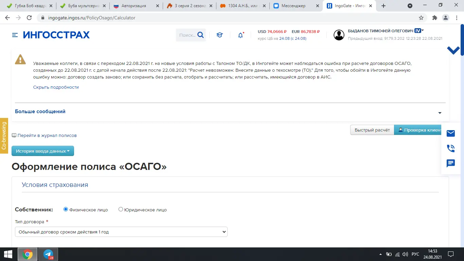The width and height of the screenshot is (464, 261).
Task: Open the Chrome extensions puzzle icon
Action: click(434, 18)
